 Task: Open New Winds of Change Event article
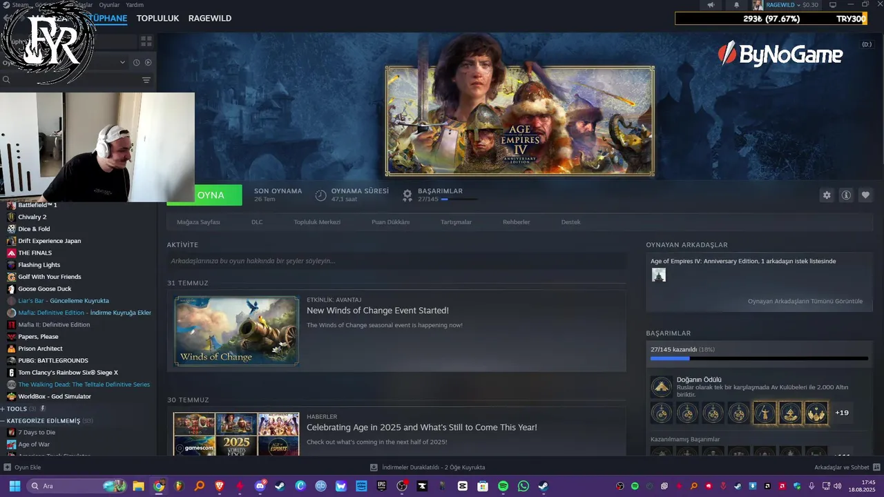pyautogui.click(x=378, y=311)
